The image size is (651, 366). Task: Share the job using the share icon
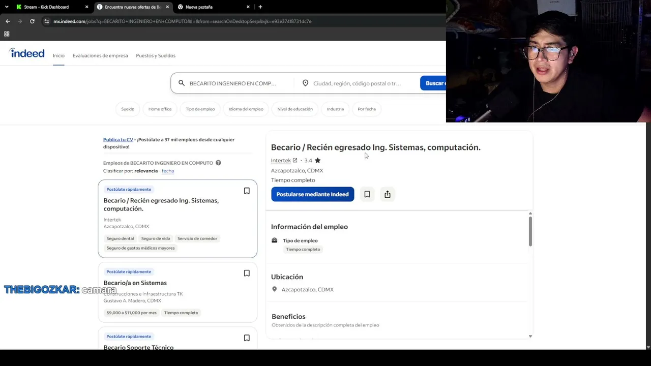[388, 194]
